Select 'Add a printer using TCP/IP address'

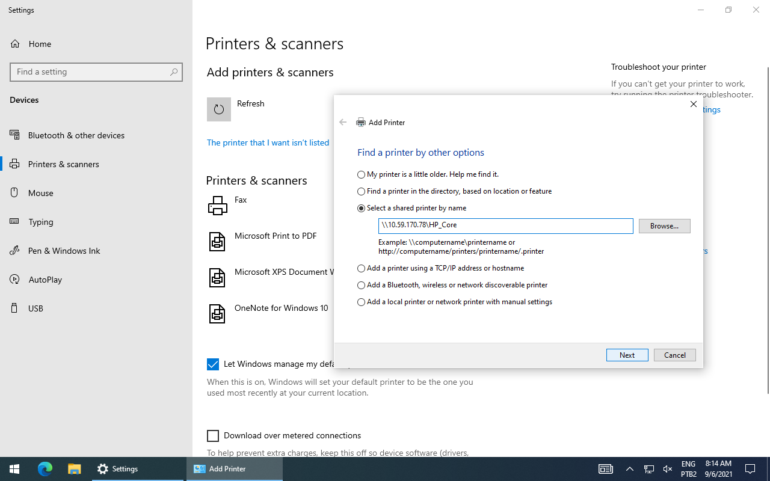361,268
